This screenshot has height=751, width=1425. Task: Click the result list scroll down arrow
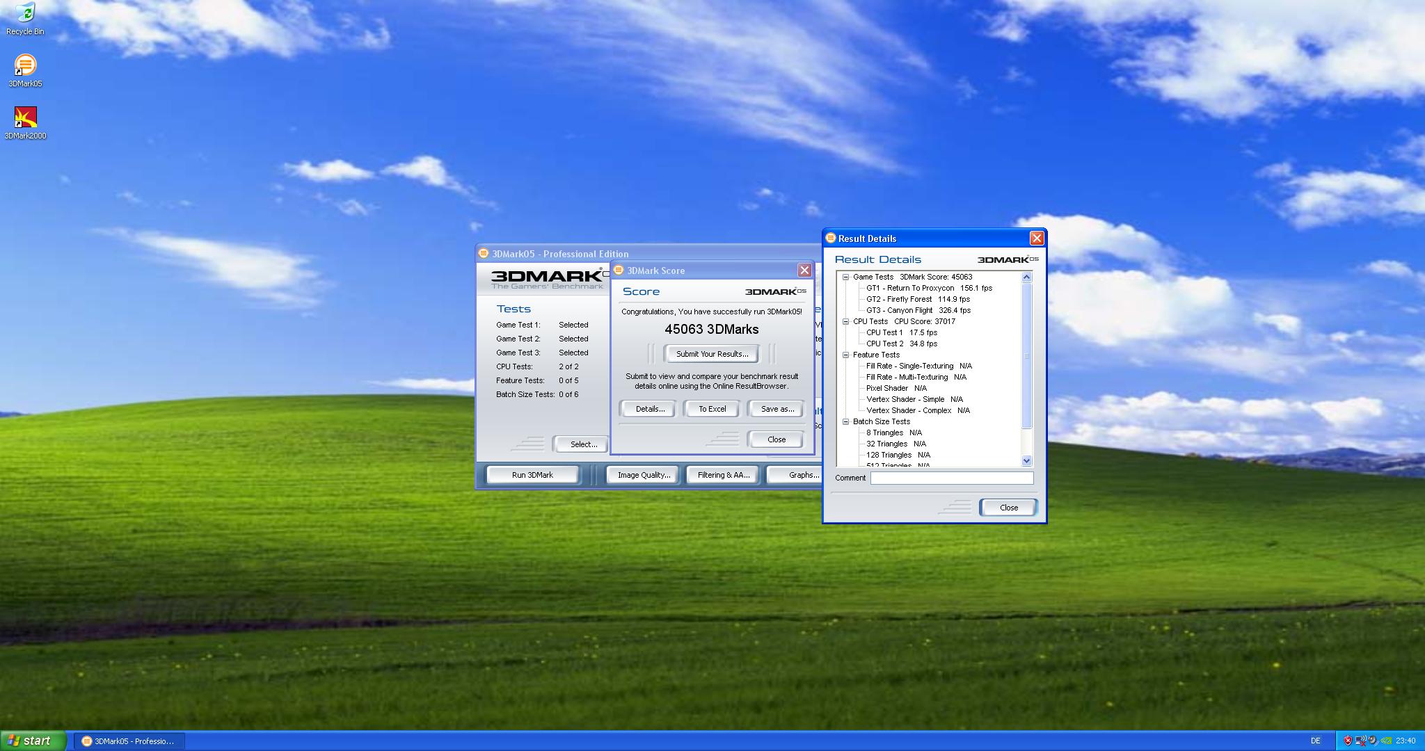pos(1026,460)
